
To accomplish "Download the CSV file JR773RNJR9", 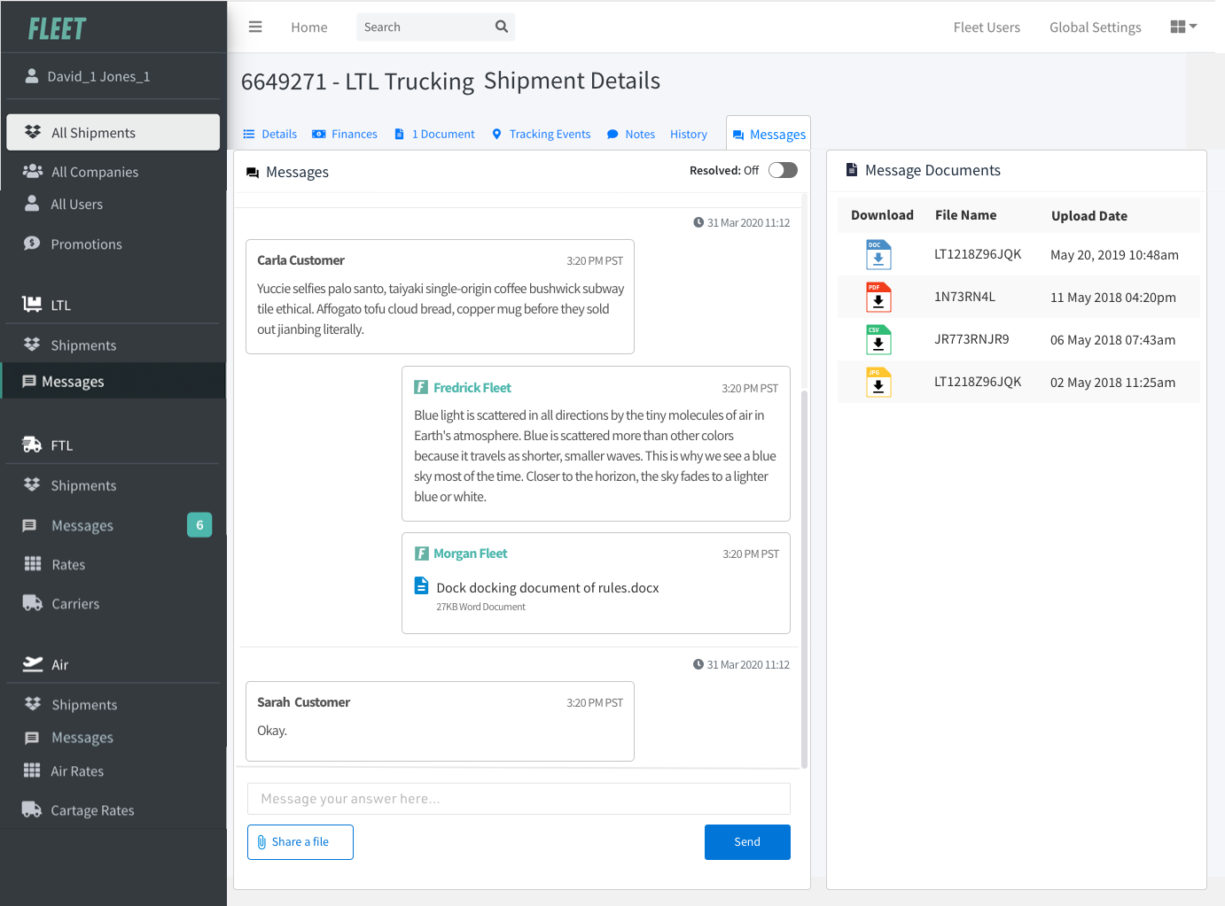I will point(878,340).
